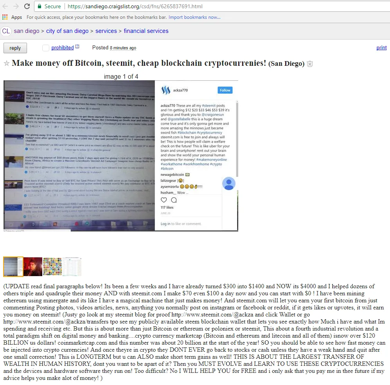
Task: Click the browser address bar URL
Action: pyautogui.click(x=135, y=6)
